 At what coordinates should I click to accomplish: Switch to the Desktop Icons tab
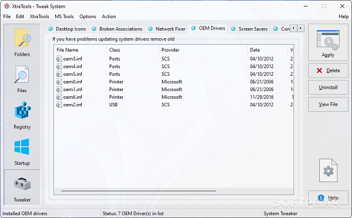[x=67, y=29]
